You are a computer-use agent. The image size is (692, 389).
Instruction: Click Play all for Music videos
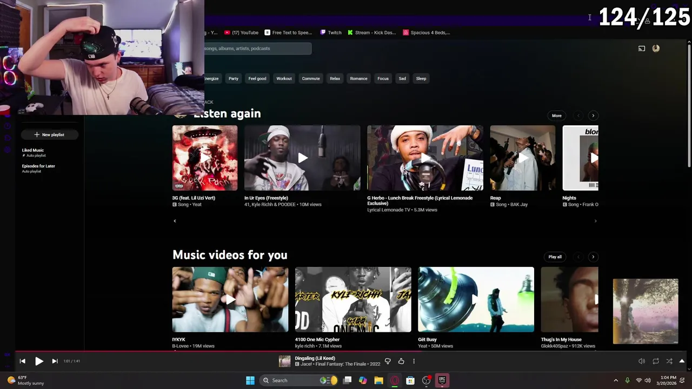click(555, 257)
